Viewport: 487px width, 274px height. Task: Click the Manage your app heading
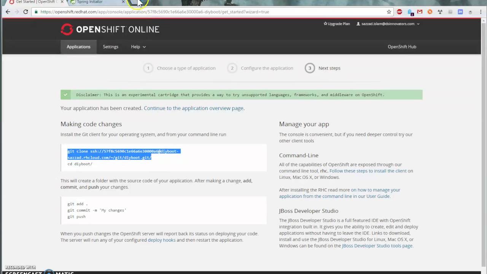tap(304, 124)
